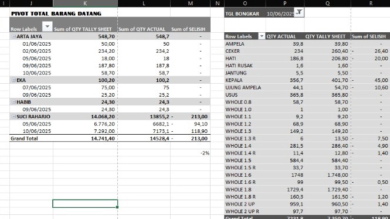Select the 01/06/2025 row label
The height and width of the screenshot is (219, 390).
(x=36, y=44)
